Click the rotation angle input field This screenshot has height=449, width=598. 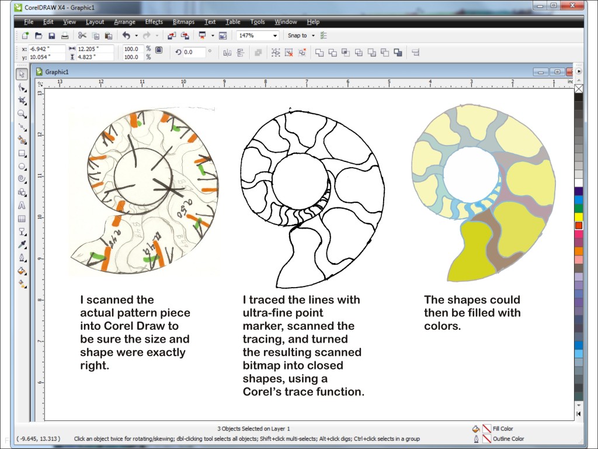[194, 52]
